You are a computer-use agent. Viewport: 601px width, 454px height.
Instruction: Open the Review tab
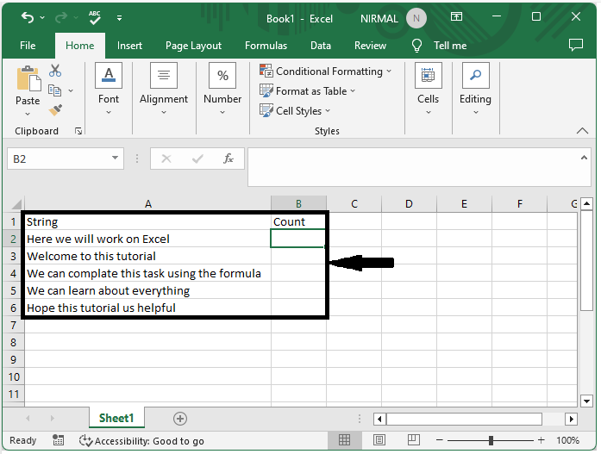(370, 46)
